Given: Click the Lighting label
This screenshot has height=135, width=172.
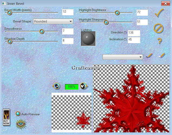Looking at the screenshot, I should (x=86, y=30).
